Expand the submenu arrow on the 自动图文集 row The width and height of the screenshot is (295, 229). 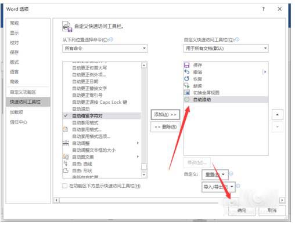click(x=138, y=157)
